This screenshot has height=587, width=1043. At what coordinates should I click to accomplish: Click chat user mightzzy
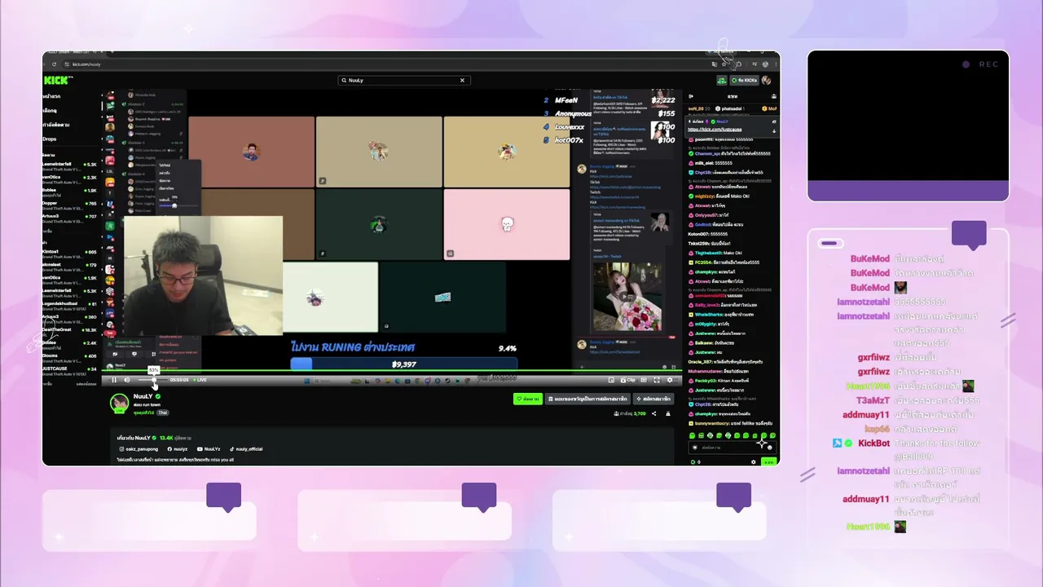[704, 196]
